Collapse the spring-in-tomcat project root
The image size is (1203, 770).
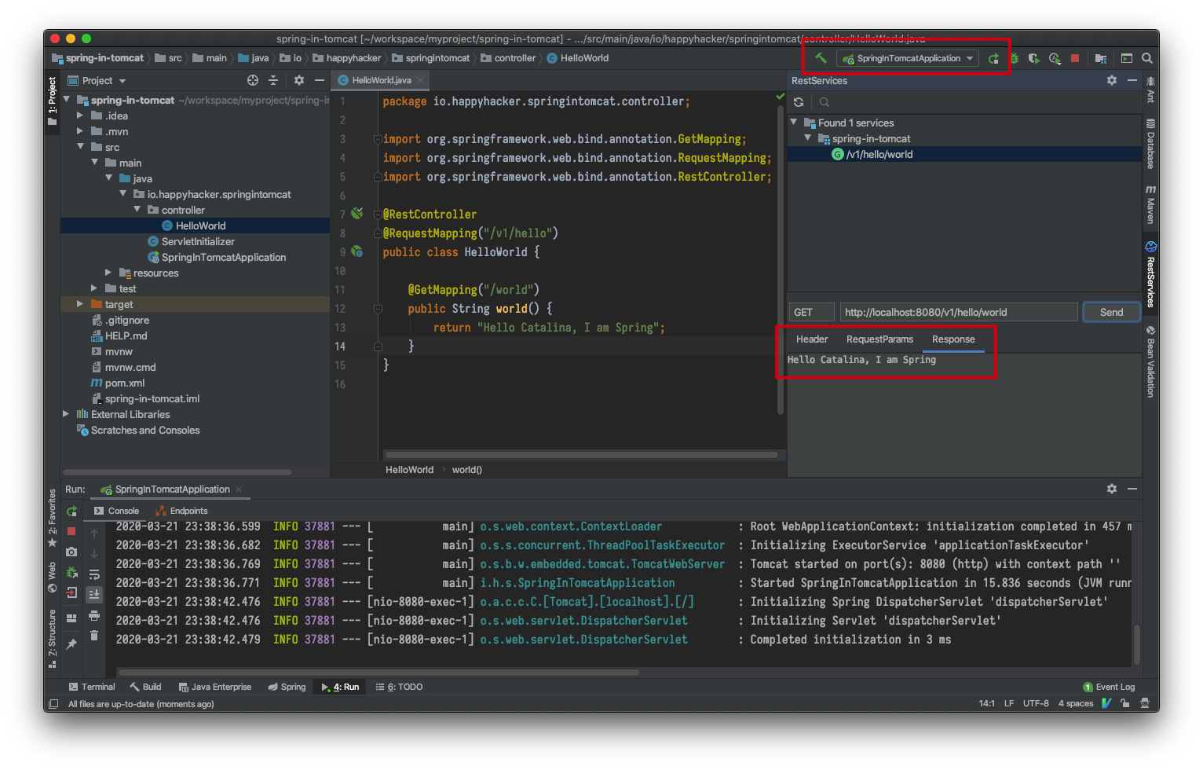67,100
